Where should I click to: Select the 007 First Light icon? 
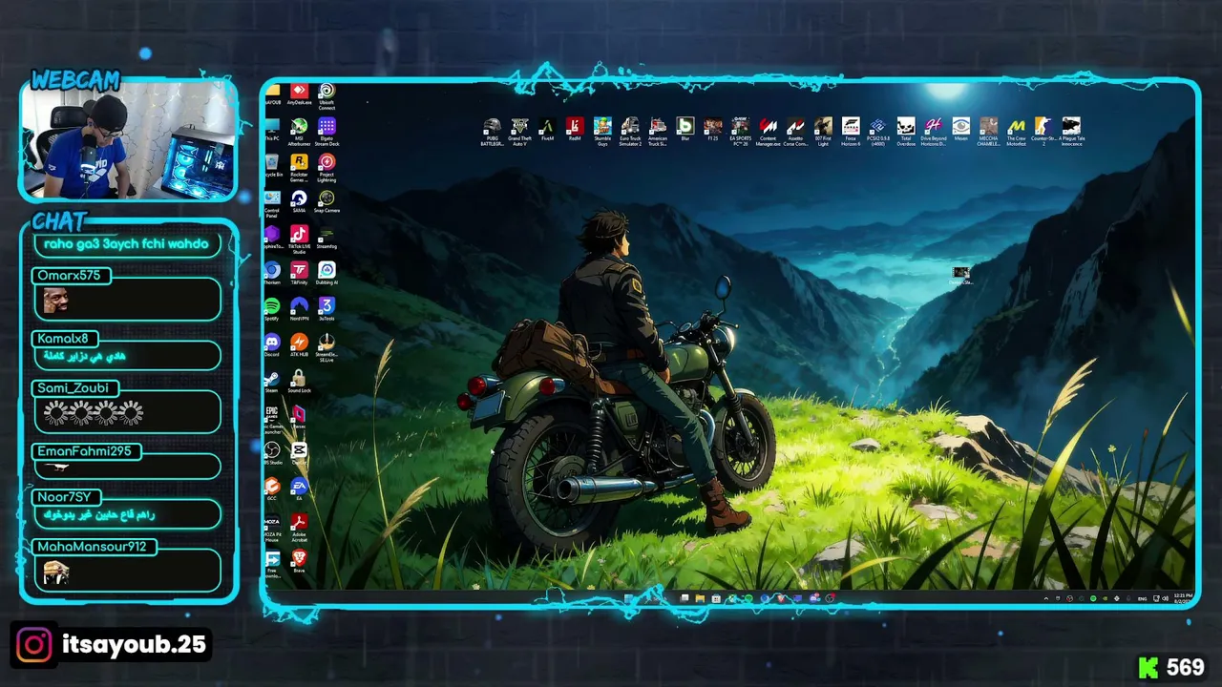(823, 133)
